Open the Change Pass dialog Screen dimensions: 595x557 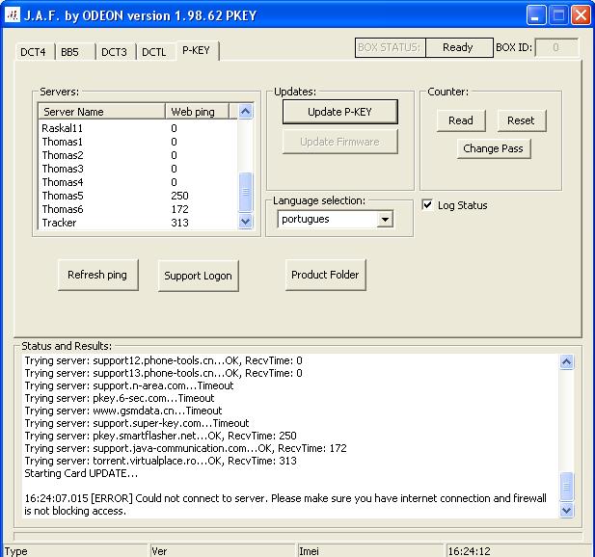pyautogui.click(x=494, y=148)
